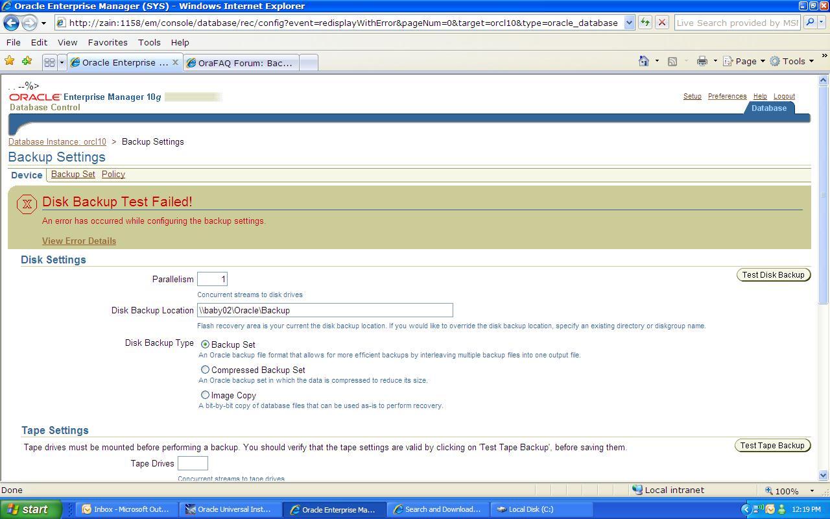Image resolution: width=830 pixels, height=519 pixels.
Task: Open the Preferences link
Action: tap(727, 96)
